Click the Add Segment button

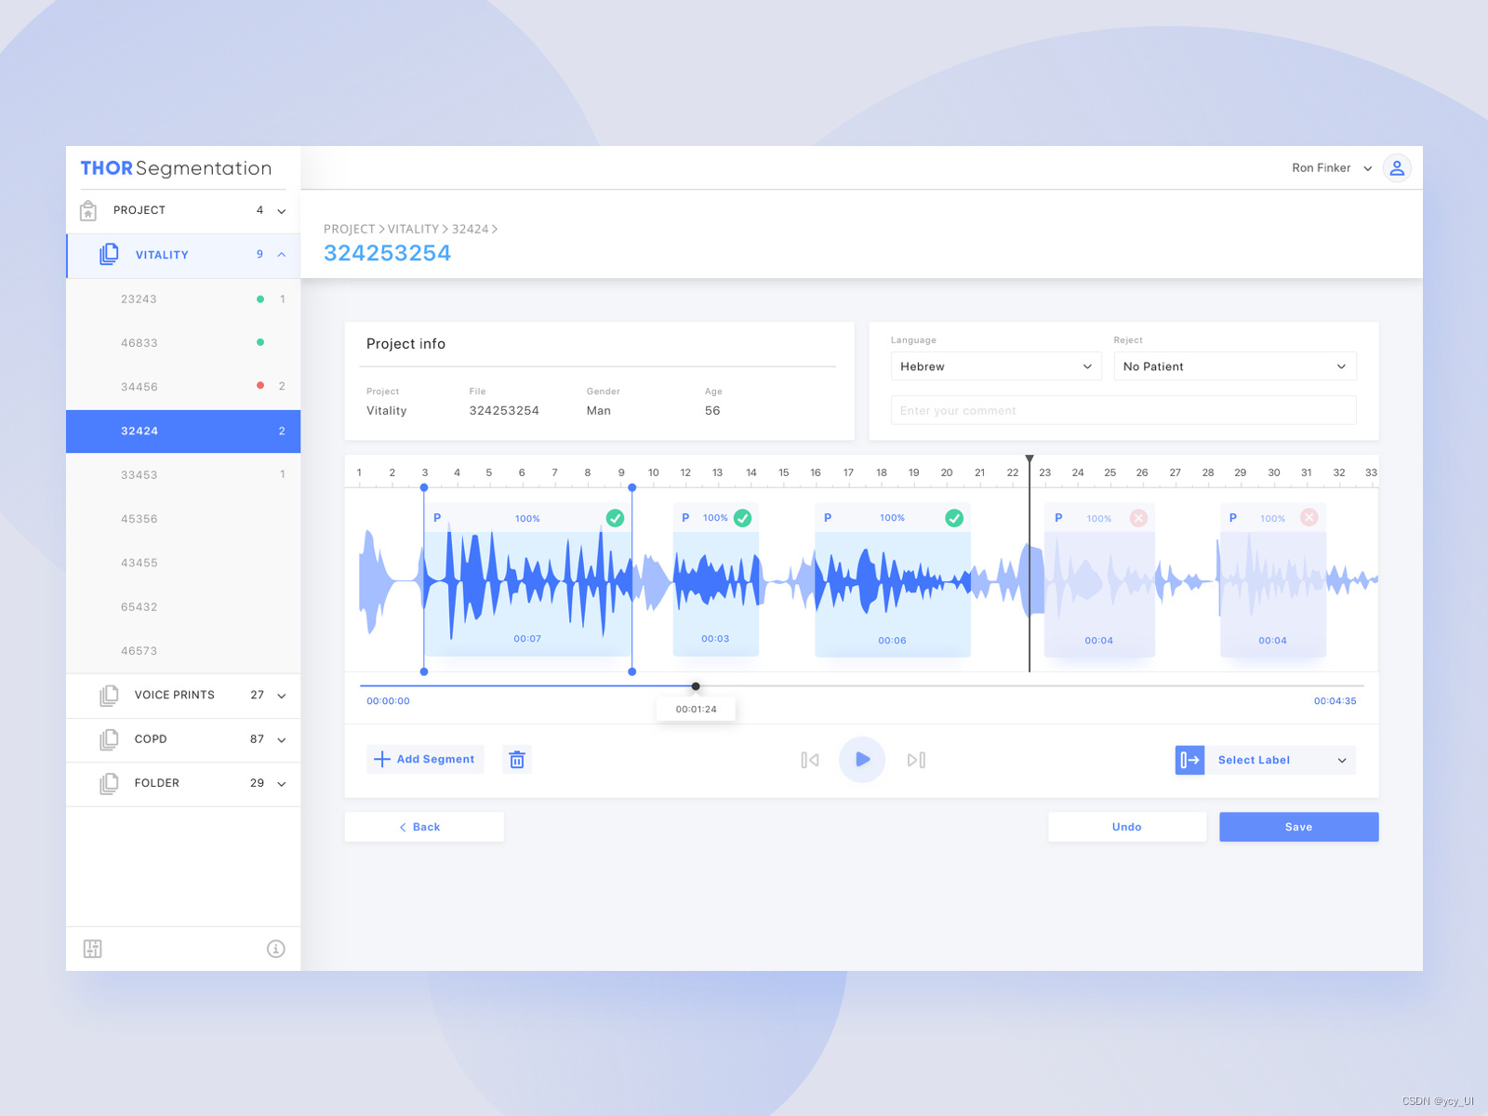pos(425,760)
